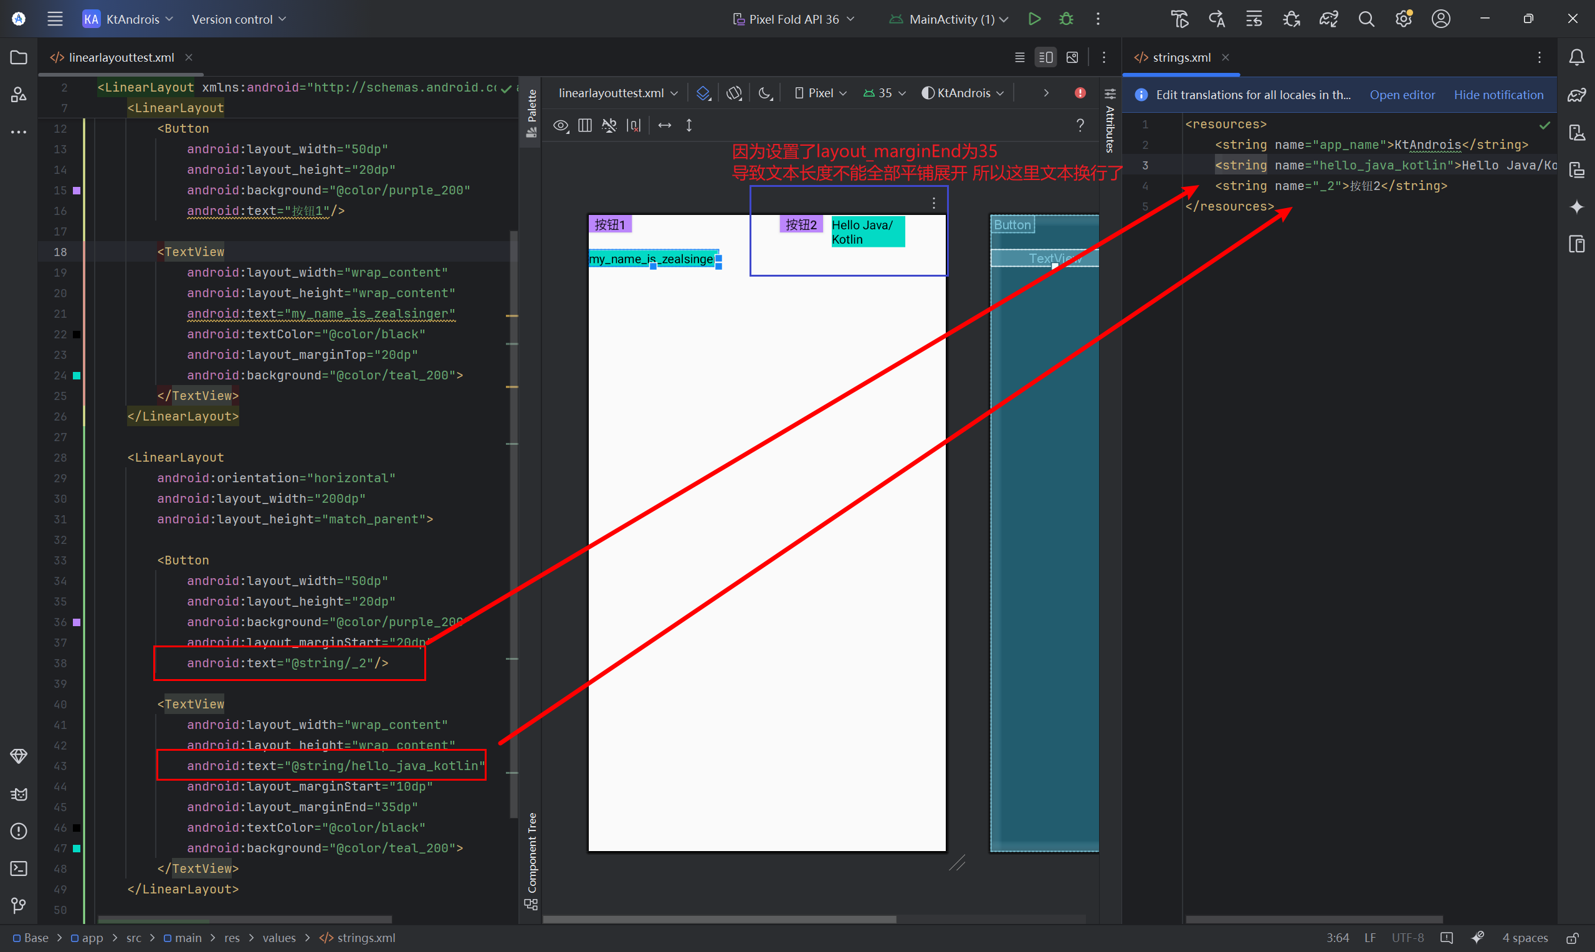Expand more design toolbar options chevron

(1046, 93)
